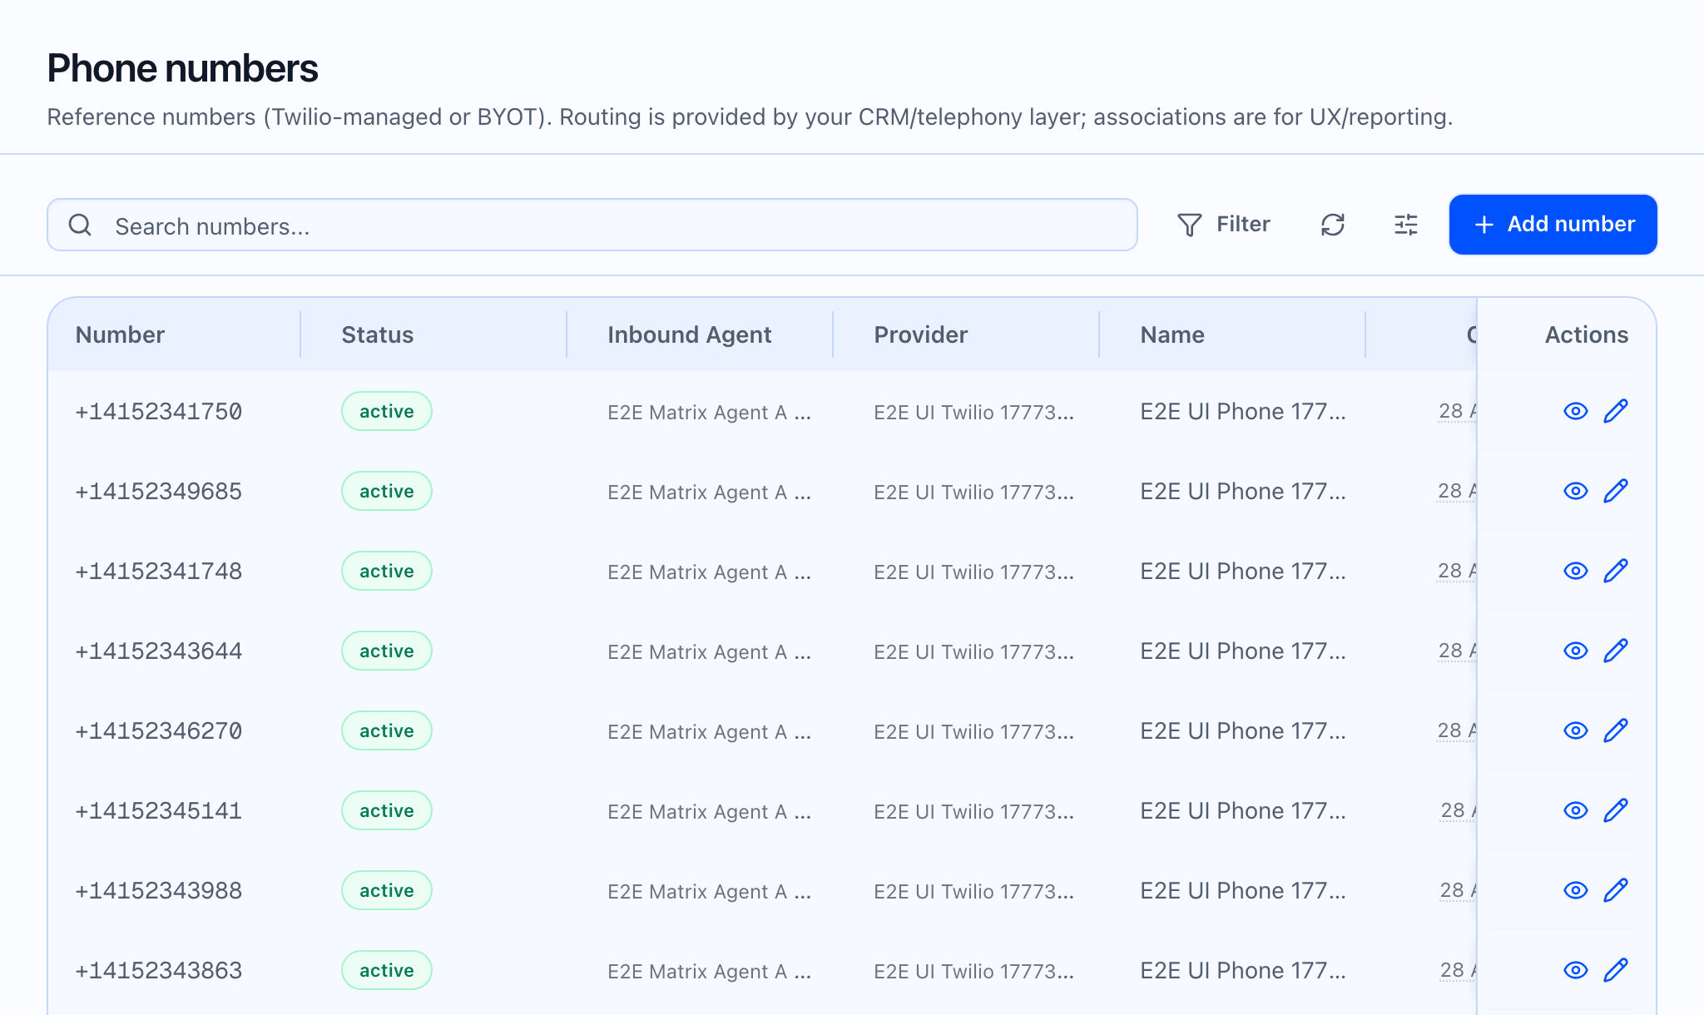Edit +14152341750 with the pencil icon
This screenshot has width=1704, height=1015.
[1616, 411]
